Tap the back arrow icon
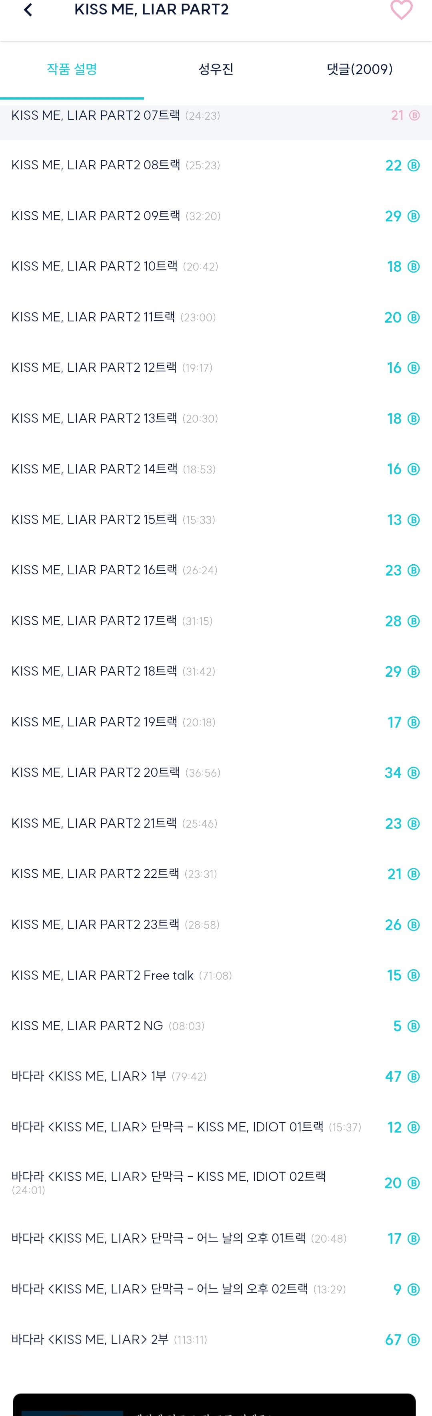 point(28,10)
